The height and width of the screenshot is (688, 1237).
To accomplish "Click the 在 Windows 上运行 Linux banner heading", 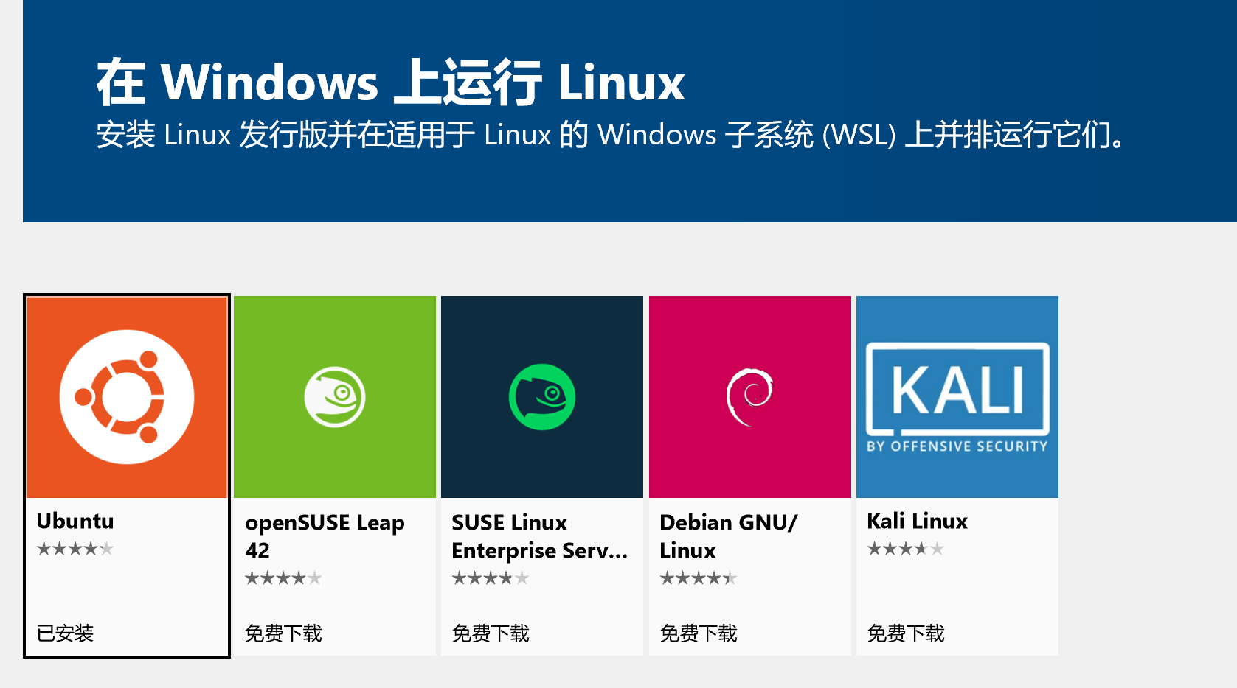I will click(390, 82).
